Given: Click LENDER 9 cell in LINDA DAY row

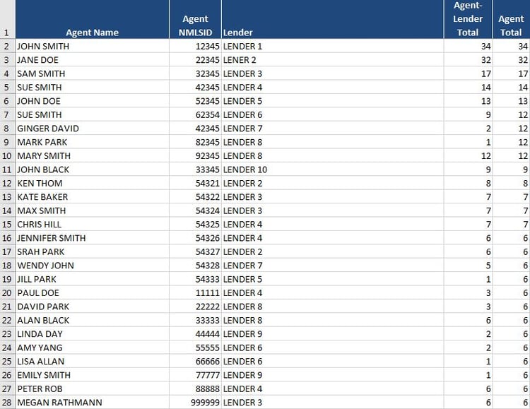Looking at the screenshot, I should point(332,333).
